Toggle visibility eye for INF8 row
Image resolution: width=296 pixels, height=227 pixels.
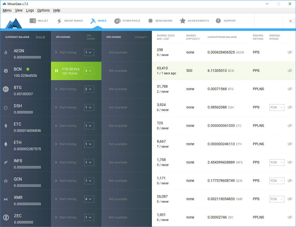tap(290, 162)
